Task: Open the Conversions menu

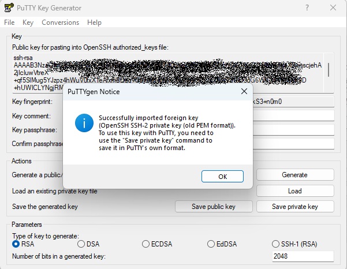Action: (x=60, y=23)
